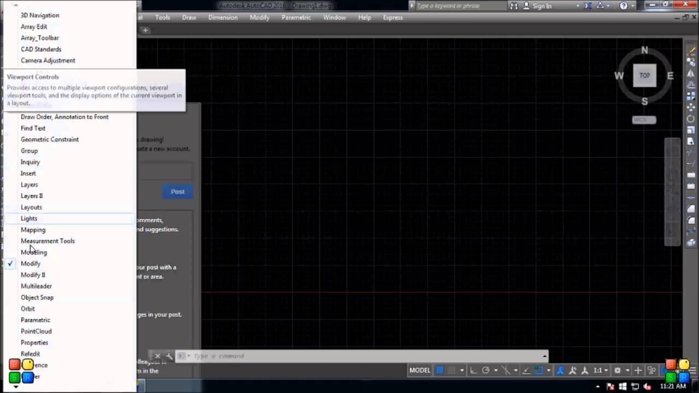
Task: Click N on the ViewCube compass
Action: pos(644,50)
